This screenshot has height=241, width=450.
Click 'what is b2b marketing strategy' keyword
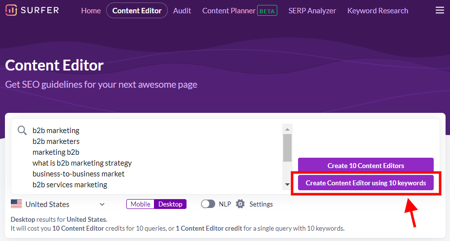tap(82, 163)
